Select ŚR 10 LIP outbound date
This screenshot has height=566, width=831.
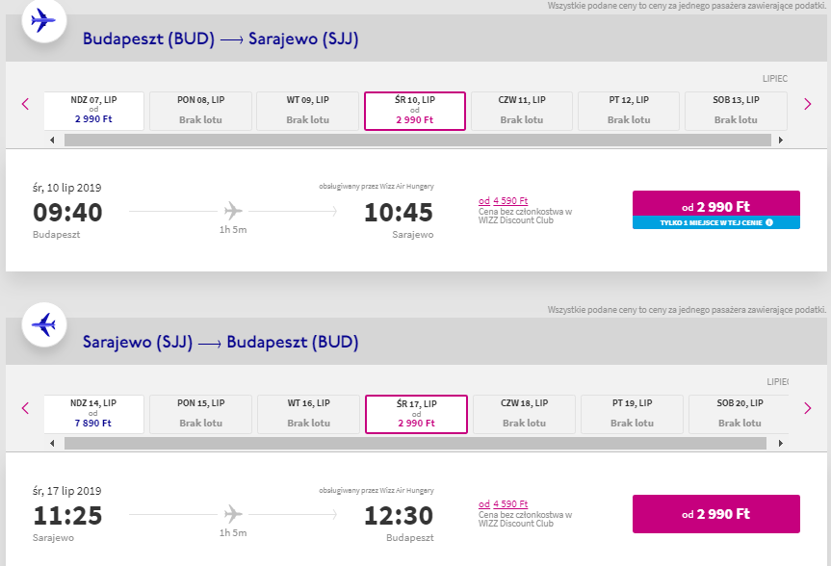(x=414, y=111)
